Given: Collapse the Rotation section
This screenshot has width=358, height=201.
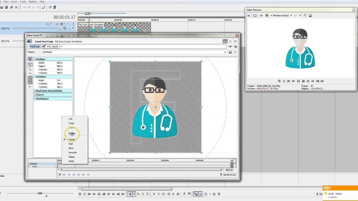Looking at the screenshot, I should (x=35, y=77).
